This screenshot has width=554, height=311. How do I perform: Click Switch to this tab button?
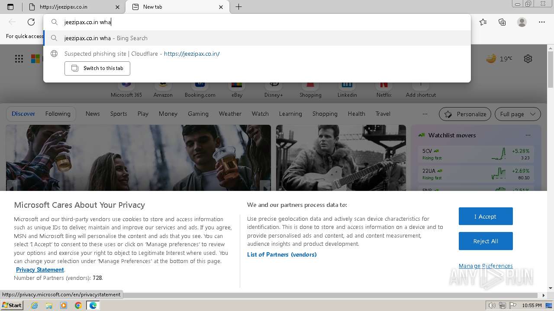[97, 68]
